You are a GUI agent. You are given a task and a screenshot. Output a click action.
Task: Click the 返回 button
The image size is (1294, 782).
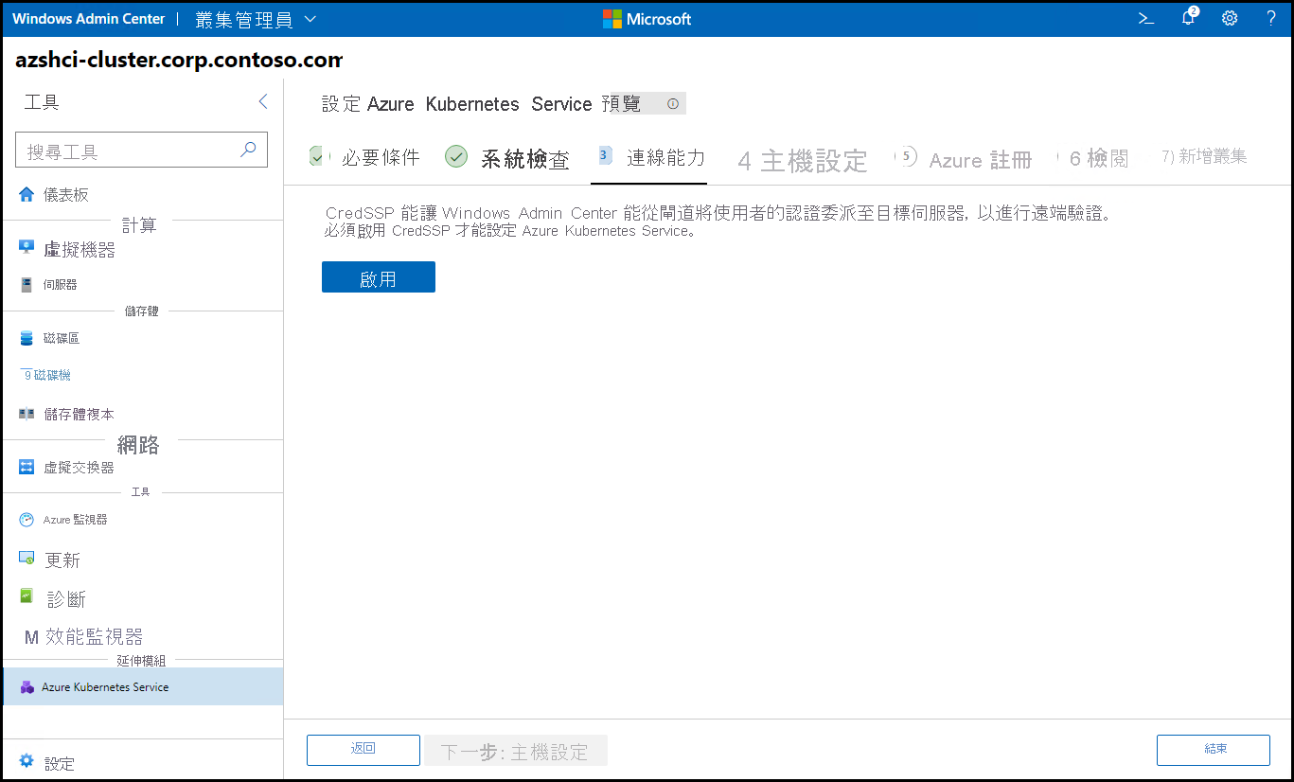pos(363,750)
